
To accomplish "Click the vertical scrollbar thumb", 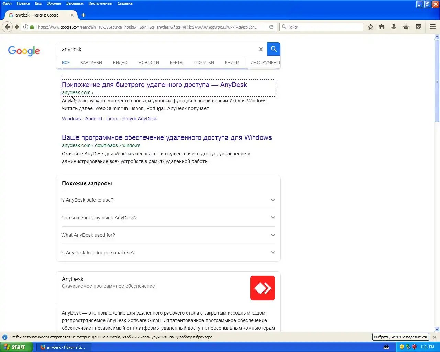I will click(x=437, y=81).
